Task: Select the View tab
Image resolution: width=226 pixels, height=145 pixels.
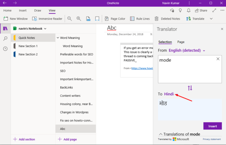Action: 52,11
